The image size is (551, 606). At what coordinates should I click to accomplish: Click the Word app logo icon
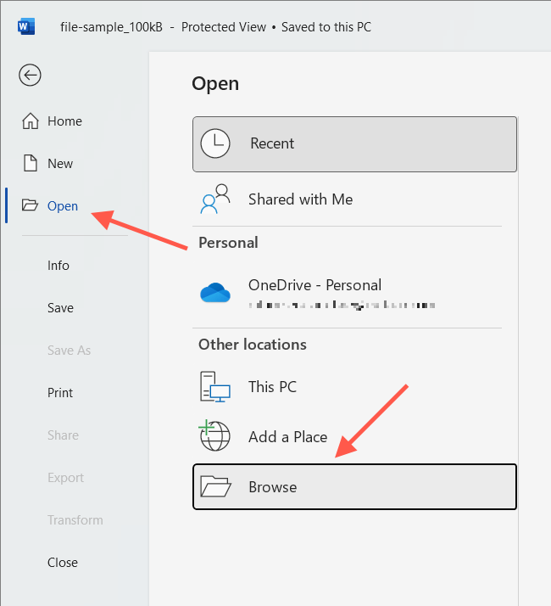25,26
